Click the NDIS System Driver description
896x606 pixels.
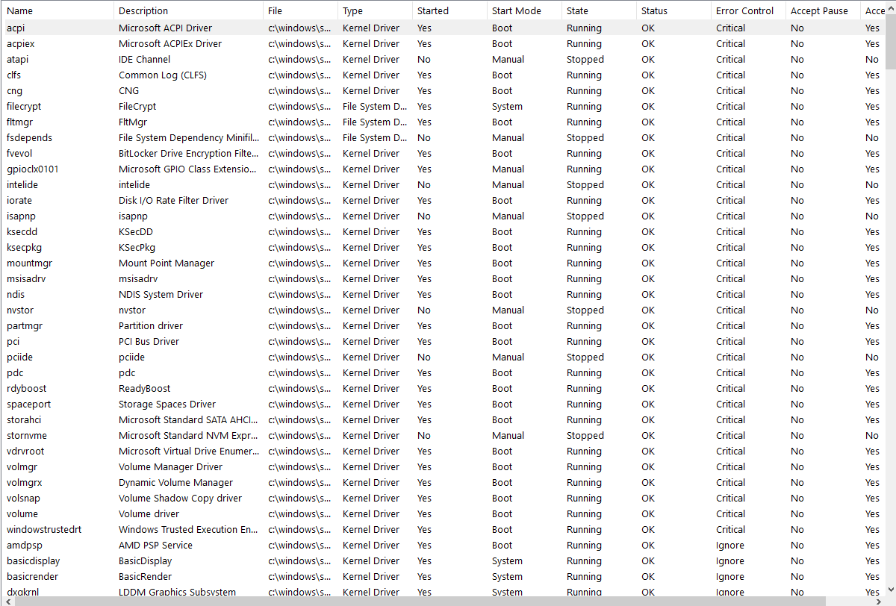[x=161, y=294]
